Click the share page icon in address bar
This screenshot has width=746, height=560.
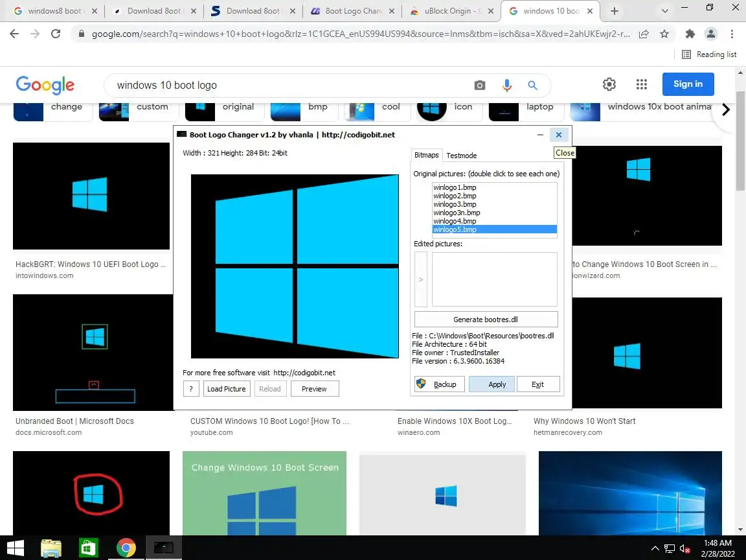(x=644, y=34)
